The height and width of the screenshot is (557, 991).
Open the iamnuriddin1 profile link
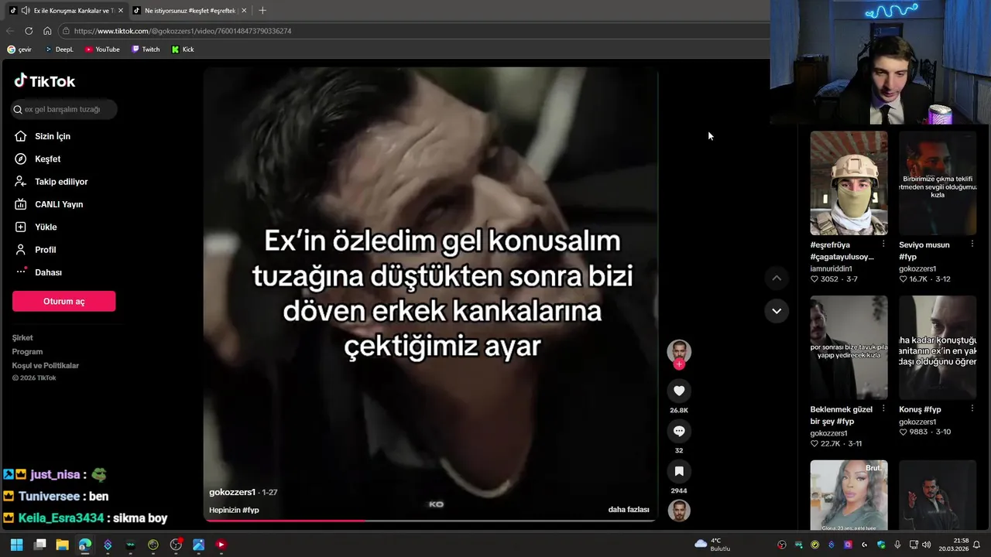click(831, 268)
